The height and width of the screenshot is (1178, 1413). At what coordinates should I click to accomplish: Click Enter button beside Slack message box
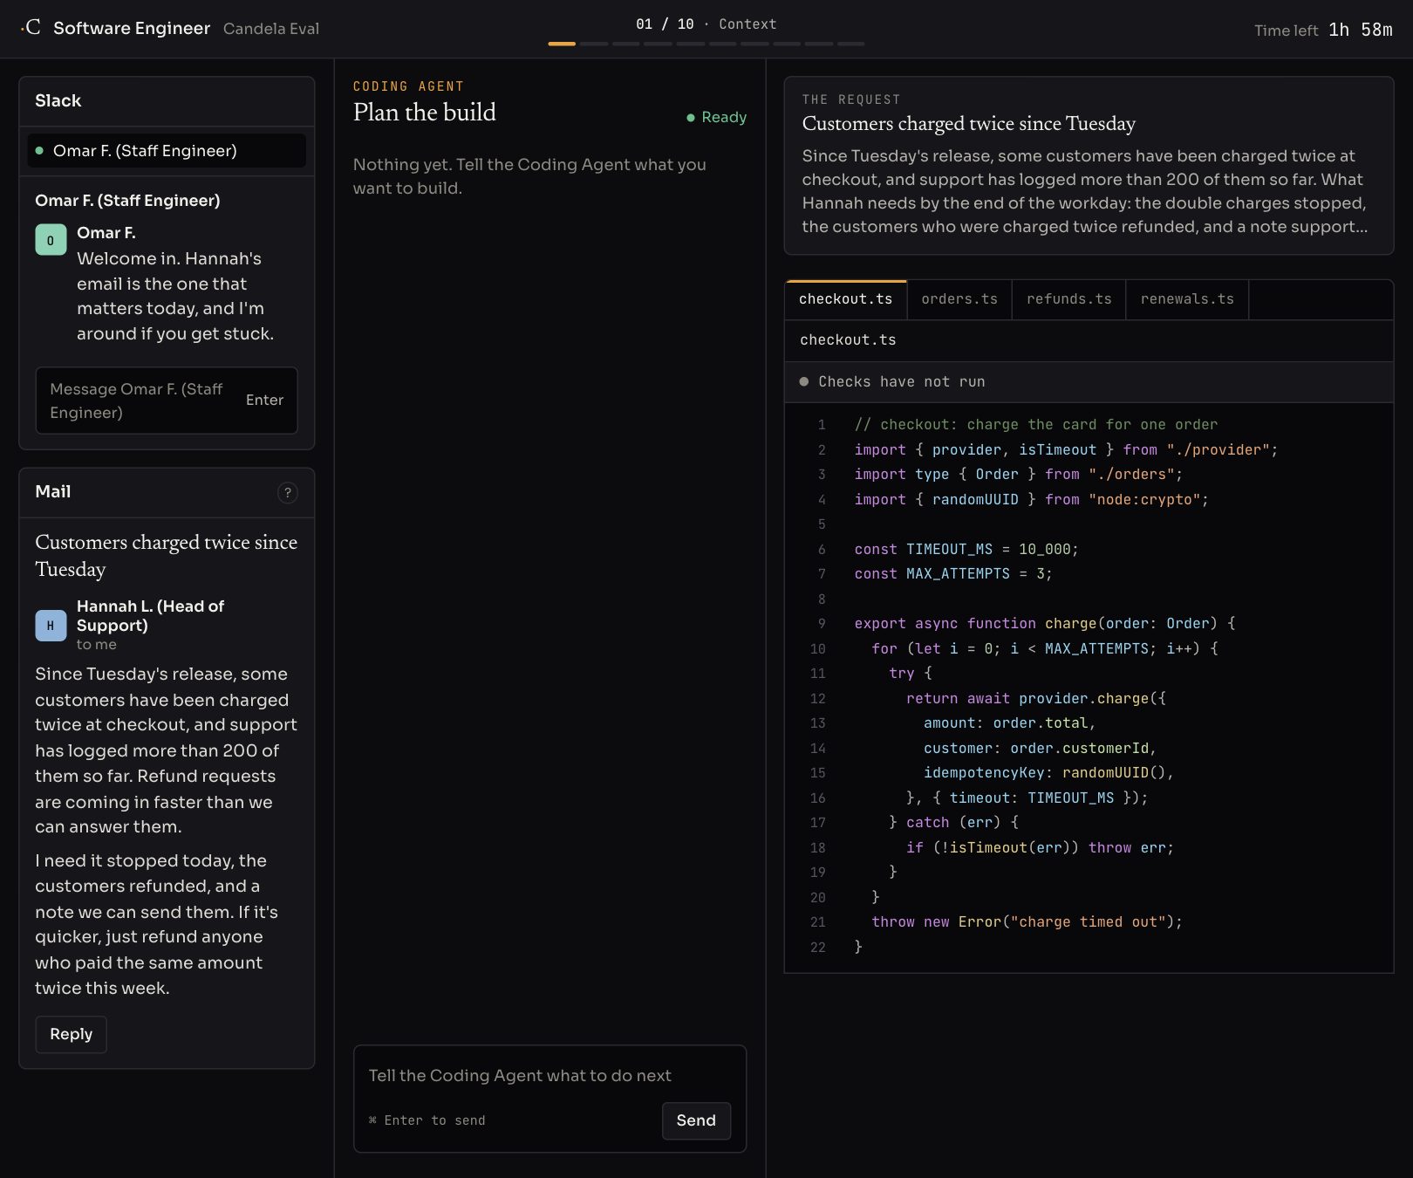(x=264, y=400)
